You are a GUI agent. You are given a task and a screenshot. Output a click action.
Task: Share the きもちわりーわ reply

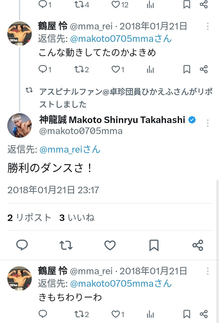coord(204,314)
